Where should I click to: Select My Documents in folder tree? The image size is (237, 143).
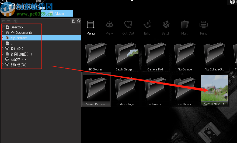(22, 32)
